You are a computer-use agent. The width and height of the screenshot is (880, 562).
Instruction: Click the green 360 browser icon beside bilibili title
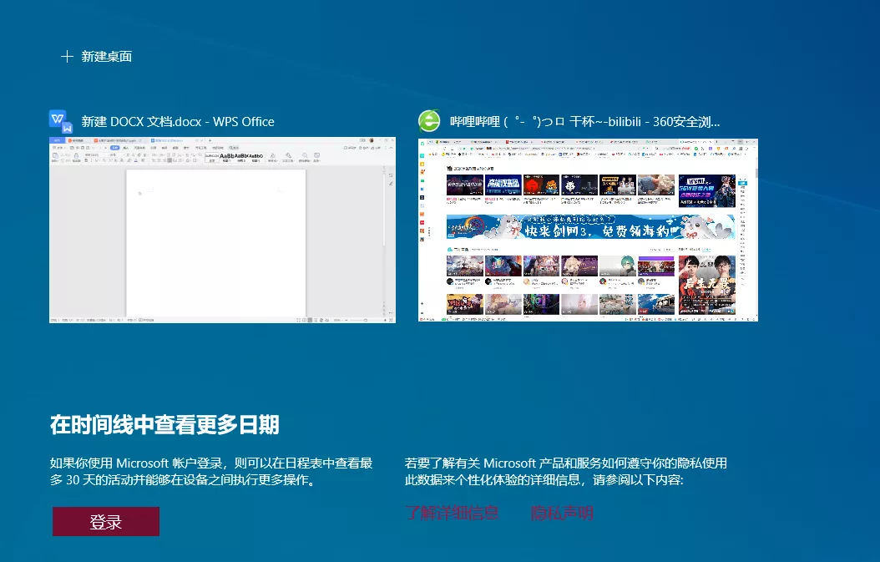tap(428, 121)
